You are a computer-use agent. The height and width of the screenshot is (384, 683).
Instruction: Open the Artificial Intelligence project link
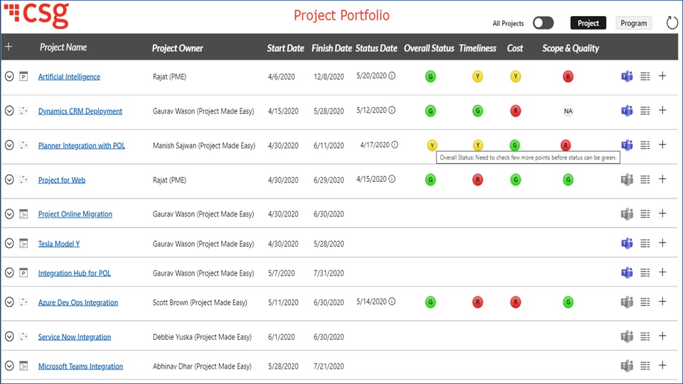(x=69, y=77)
